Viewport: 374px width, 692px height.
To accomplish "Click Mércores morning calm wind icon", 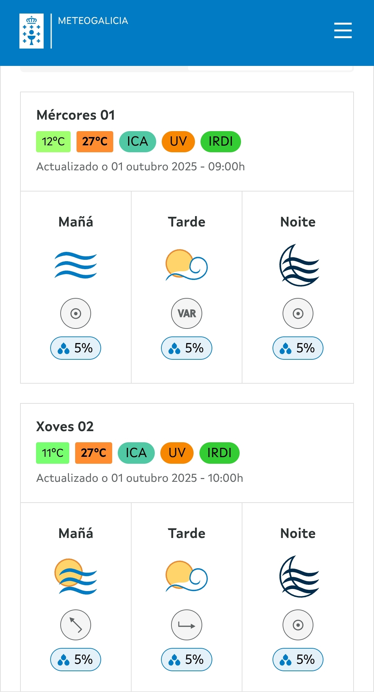I will (x=76, y=314).
